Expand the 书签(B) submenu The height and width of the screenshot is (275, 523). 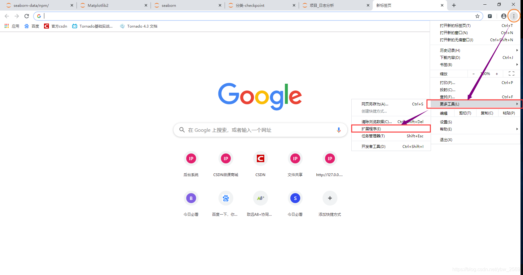475,64
